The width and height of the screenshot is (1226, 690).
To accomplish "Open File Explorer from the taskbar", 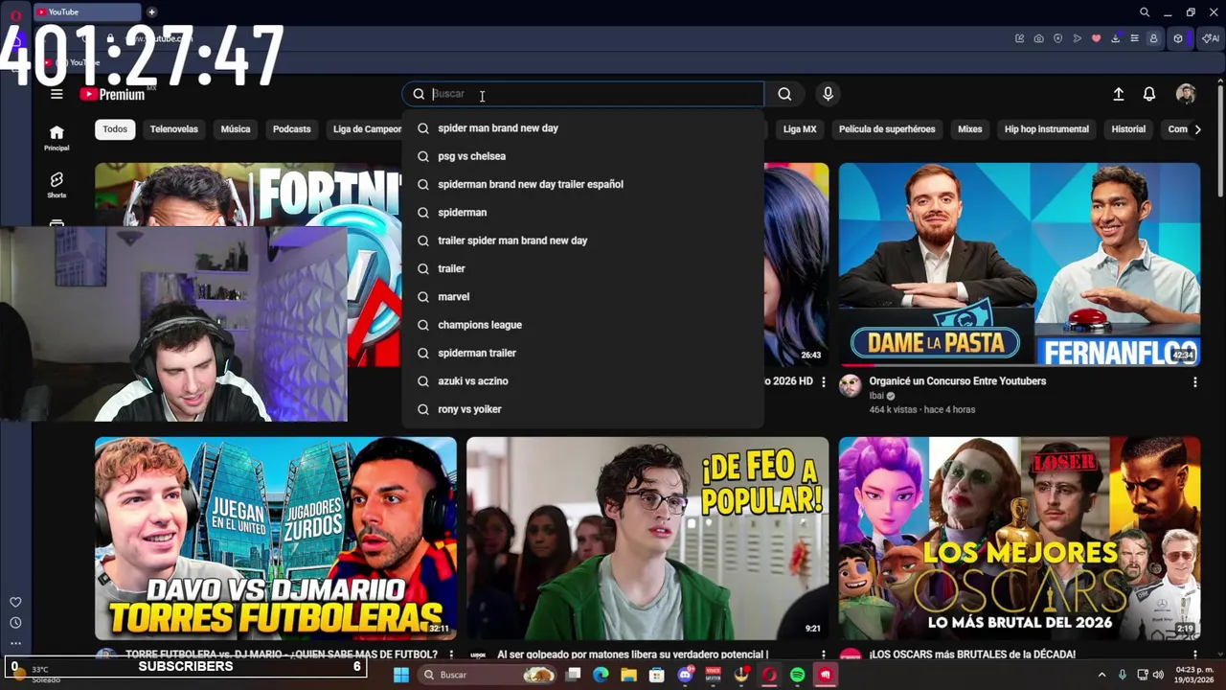I will tap(628, 675).
